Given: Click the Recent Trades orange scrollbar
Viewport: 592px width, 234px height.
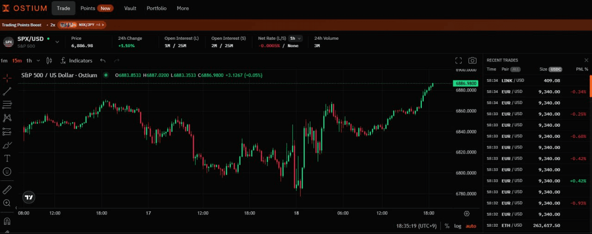Looking at the screenshot, I should pyautogui.click(x=591, y=87).
